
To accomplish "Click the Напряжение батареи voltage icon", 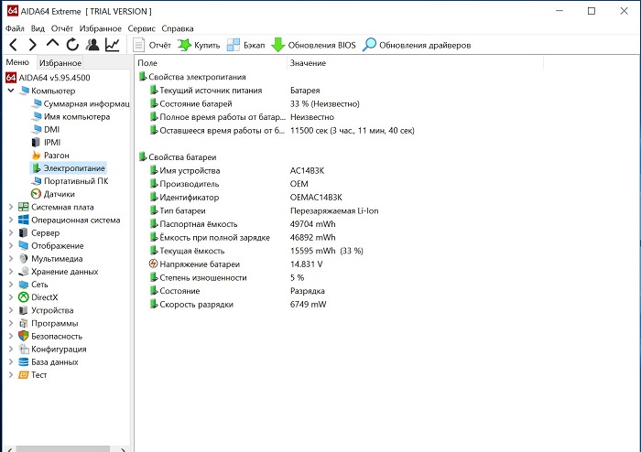I will [153, 264].
